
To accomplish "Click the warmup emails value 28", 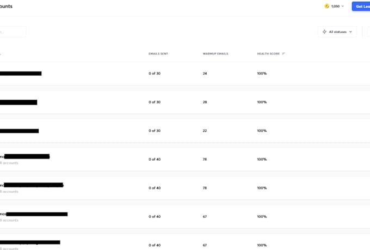I will (205, 102).
